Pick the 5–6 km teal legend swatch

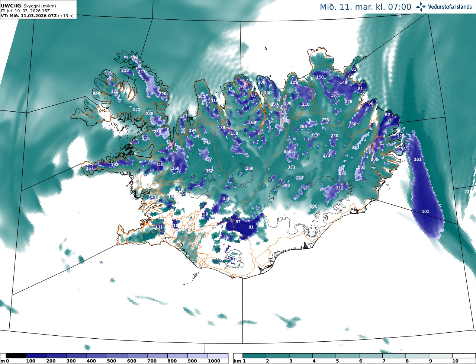click(x=348, y=356)
